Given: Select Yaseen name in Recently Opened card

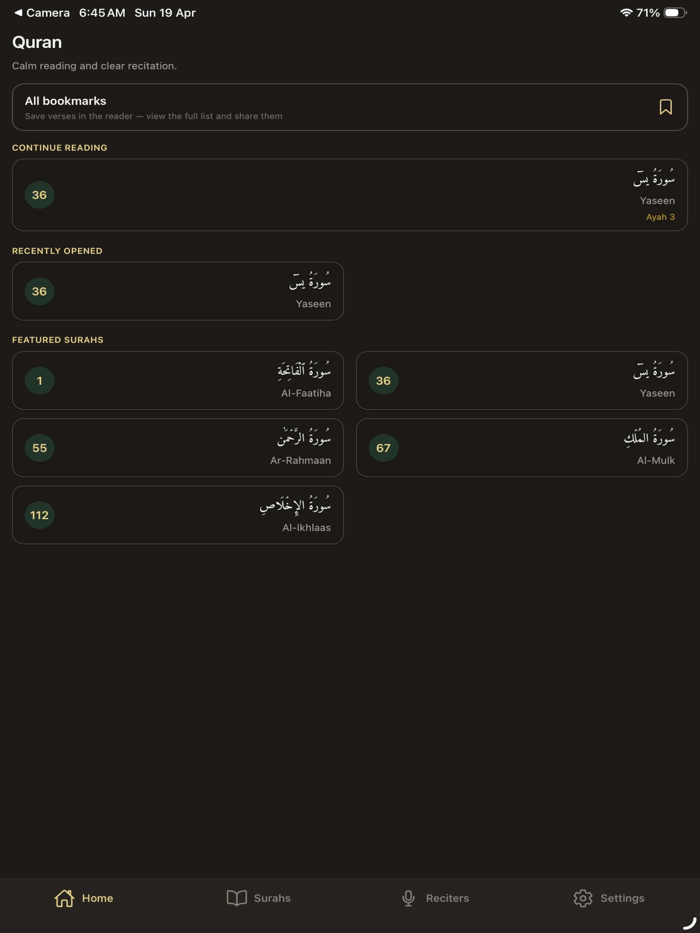Looking at the screenshot, I should [313, 304].
